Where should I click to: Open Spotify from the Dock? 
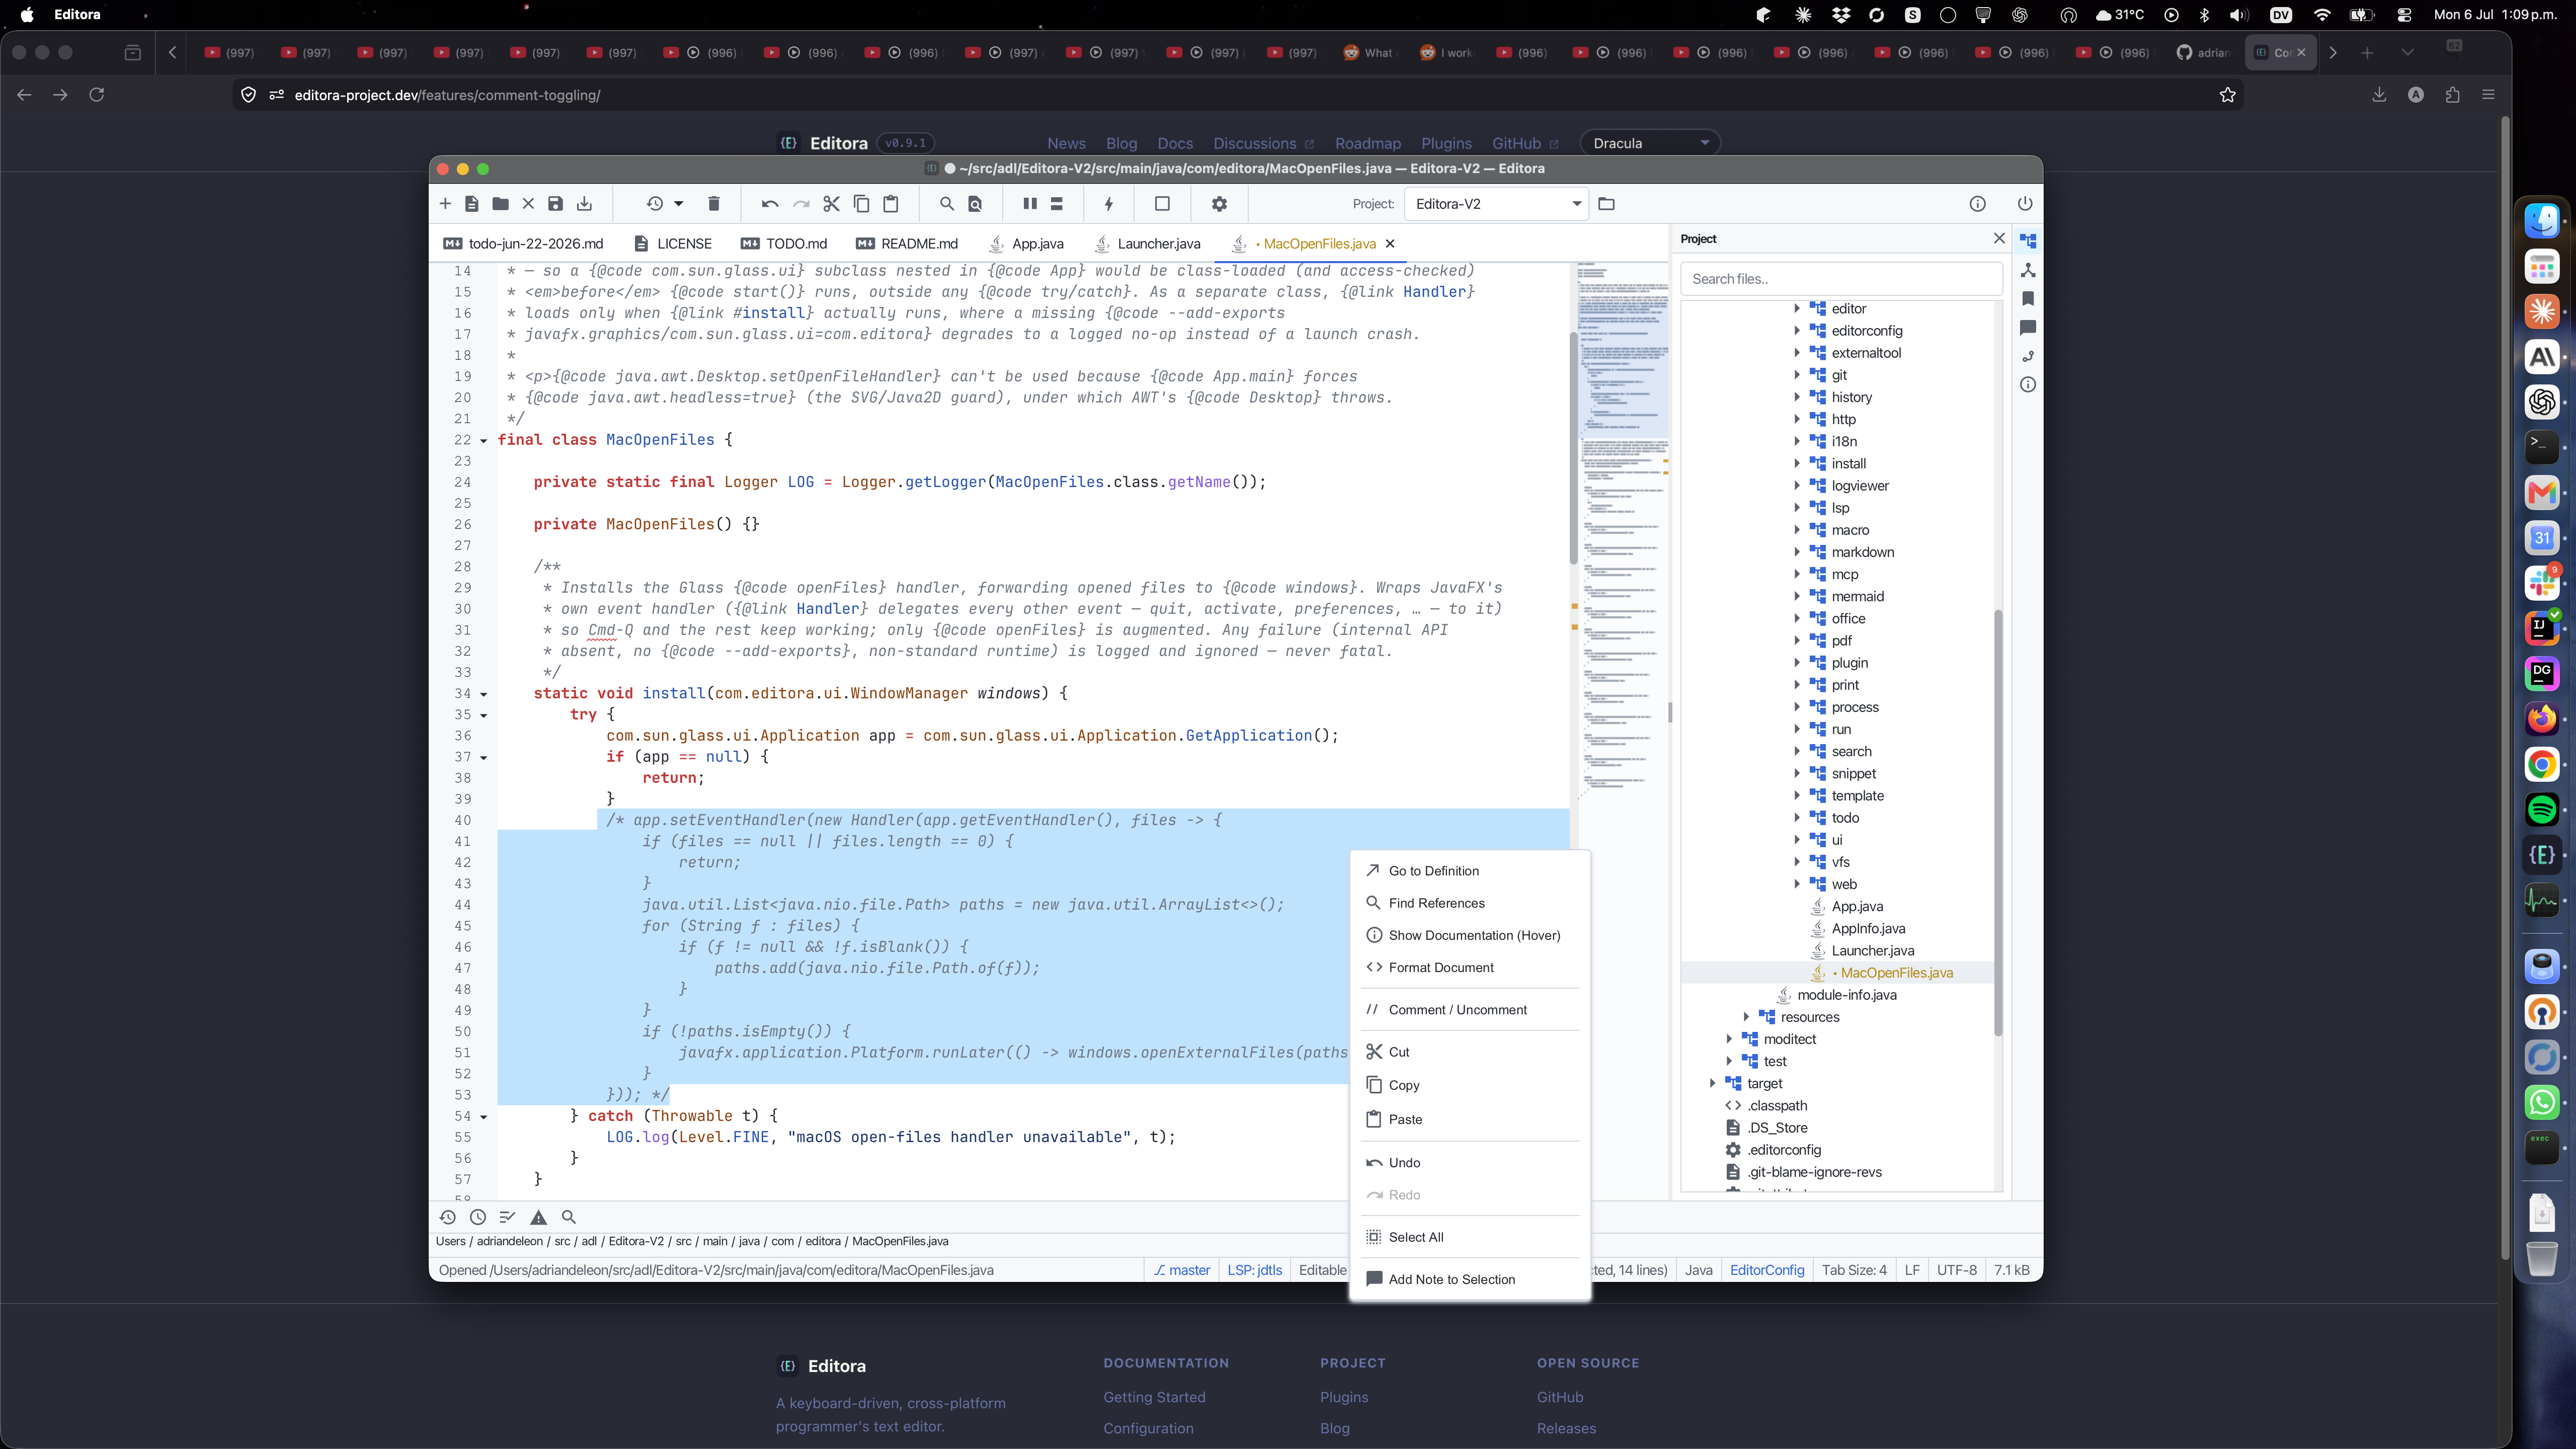tap(2542, 809)
